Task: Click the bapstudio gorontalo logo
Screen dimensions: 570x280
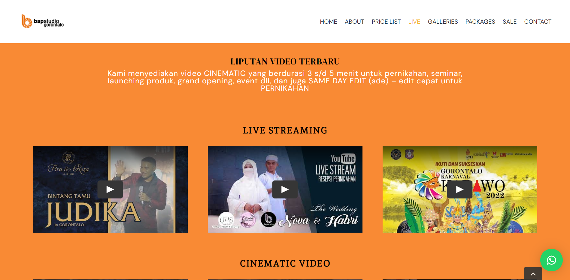Action: 43,22
